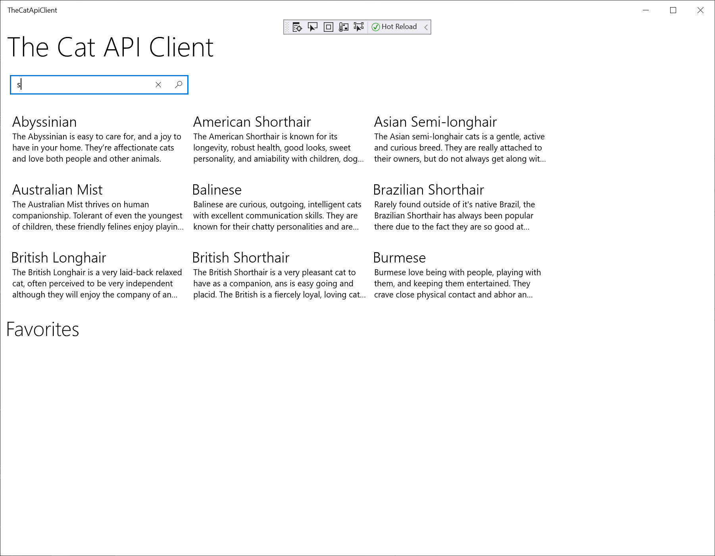Click inside the breed search box
The height and width of the screenshot is (556, 715).
pyautogui.click(x=79, y=85)
